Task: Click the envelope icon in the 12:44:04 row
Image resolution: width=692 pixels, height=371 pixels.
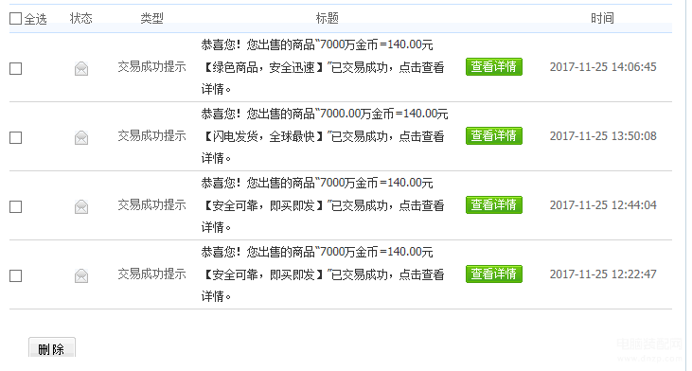Action: point(81,206)
